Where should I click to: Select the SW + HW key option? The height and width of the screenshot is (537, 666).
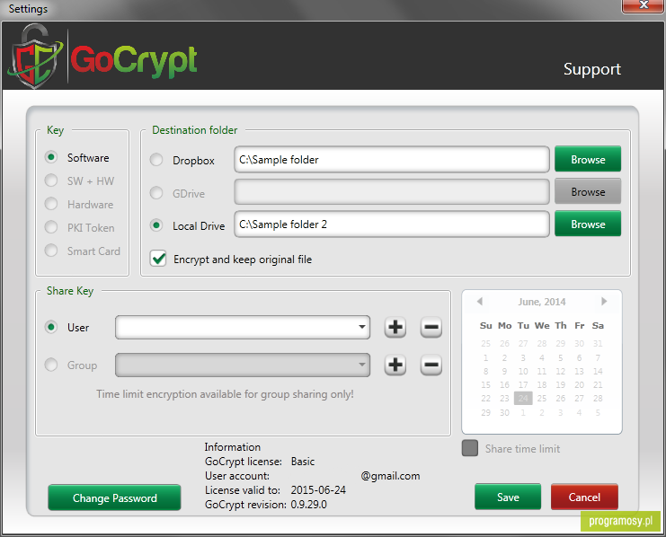coord(51,180)
